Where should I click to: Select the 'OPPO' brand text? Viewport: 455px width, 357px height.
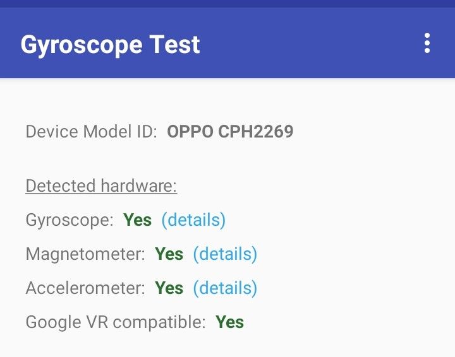(190, 132)
